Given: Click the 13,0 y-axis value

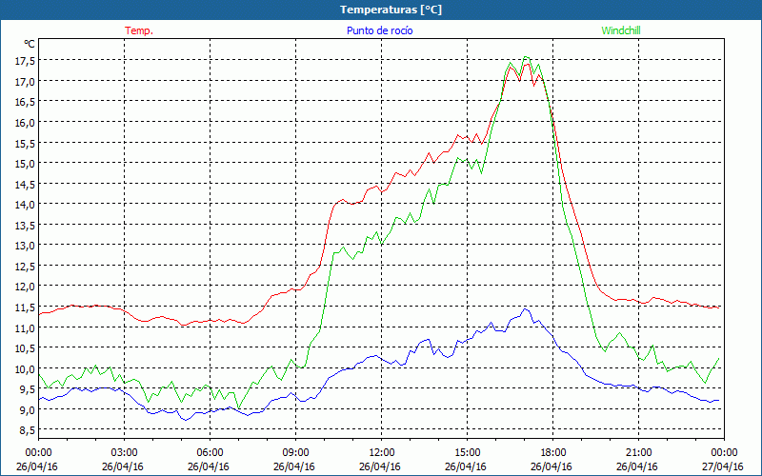Looking at the screenshot, I should click(x=25, y=245).
